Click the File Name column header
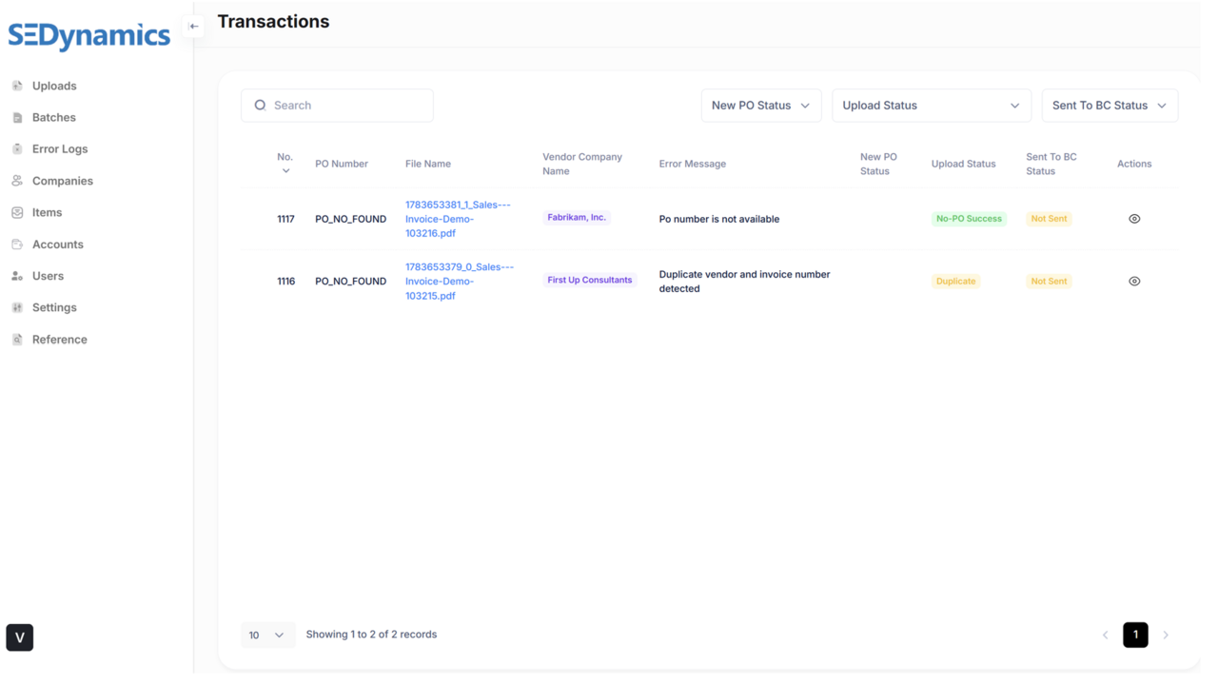Viewport: 1218px width, 685px height. point(428,164)
